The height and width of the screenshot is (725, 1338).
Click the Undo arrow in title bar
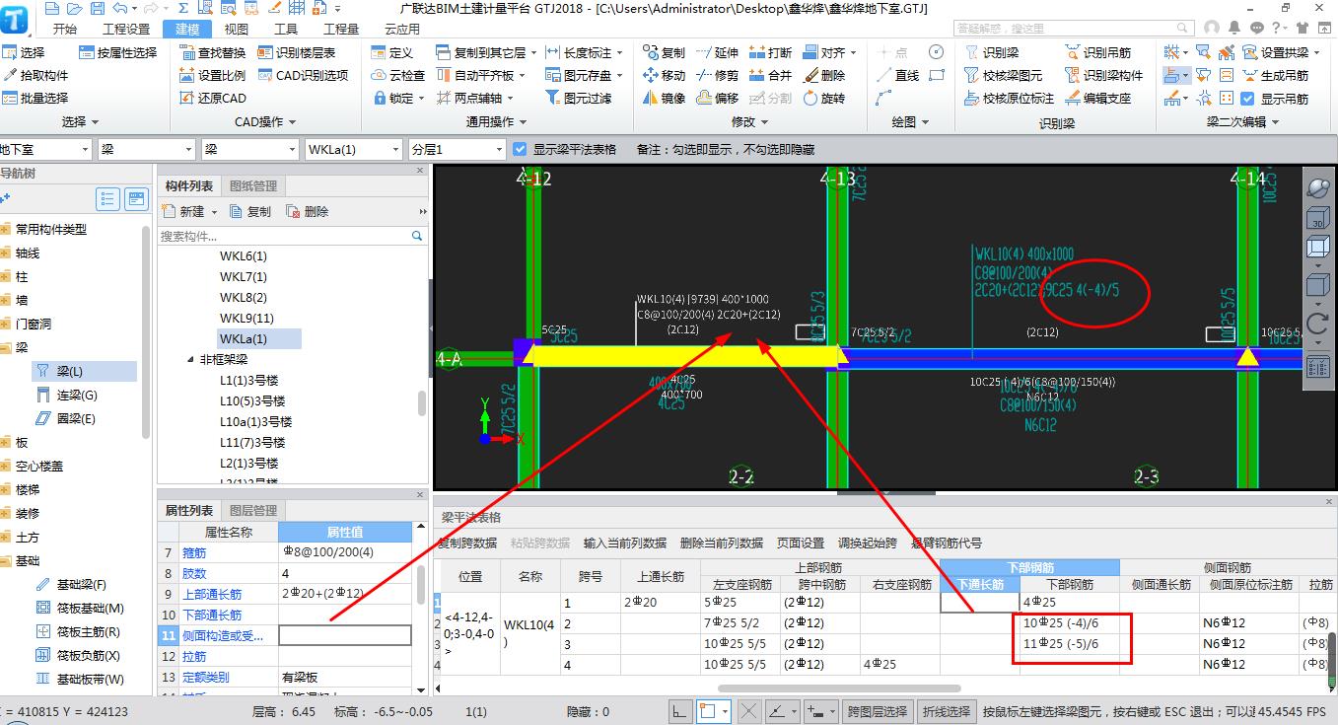118,8
